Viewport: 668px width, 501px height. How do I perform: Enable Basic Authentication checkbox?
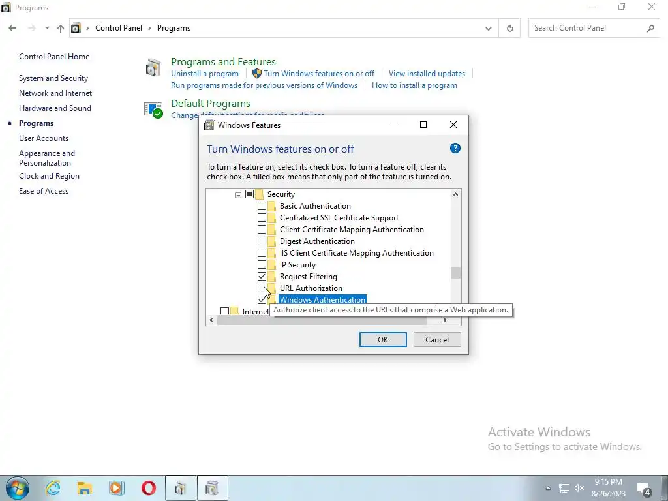[x=262, y=206]
